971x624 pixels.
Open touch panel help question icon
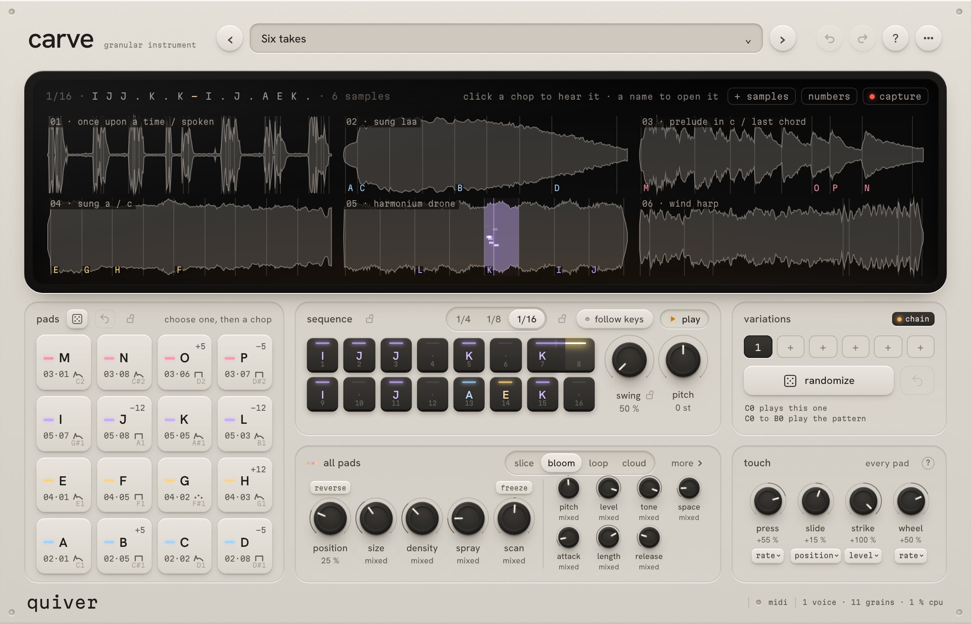click(928, 463)
